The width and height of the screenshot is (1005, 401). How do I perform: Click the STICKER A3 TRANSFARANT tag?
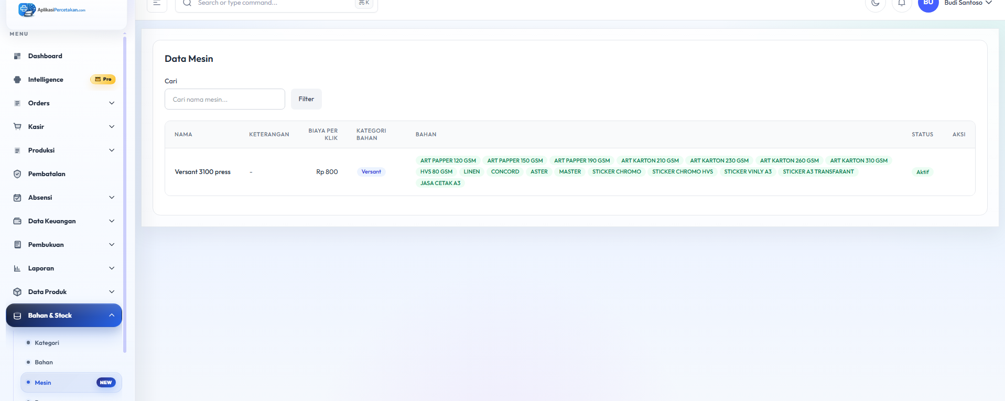pos(818,172)
